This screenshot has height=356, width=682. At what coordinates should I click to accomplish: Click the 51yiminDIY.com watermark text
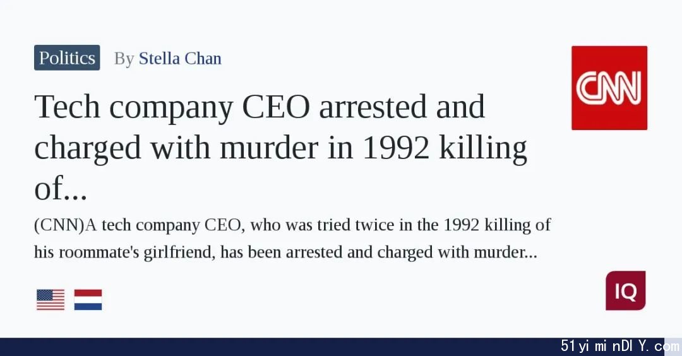pyautogui.click(x=619, y=347)
